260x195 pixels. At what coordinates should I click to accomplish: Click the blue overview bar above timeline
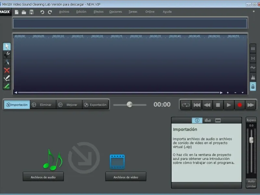130,23
